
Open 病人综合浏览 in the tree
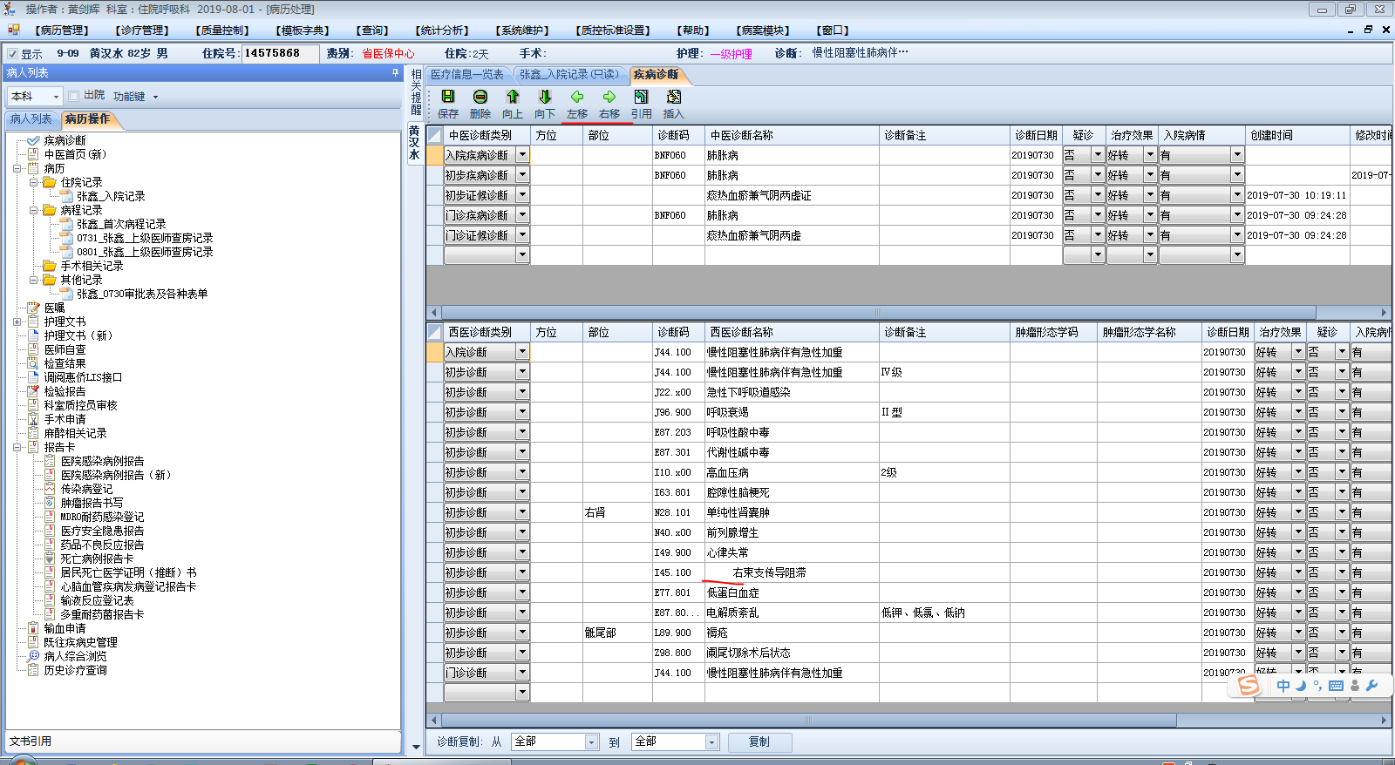coord(75,656)
